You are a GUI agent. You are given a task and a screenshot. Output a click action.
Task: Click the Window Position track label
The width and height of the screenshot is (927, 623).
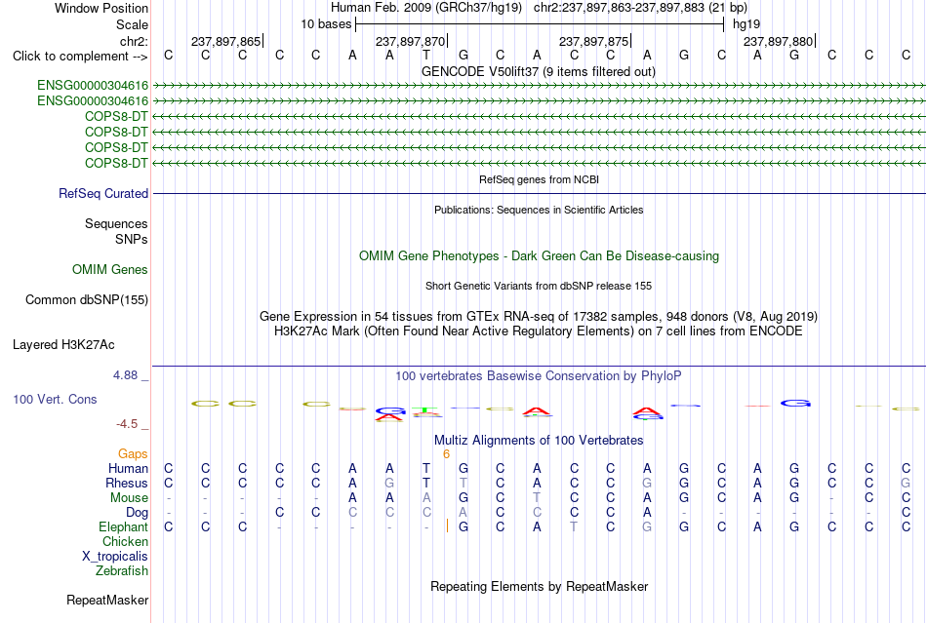click(101, 8)
